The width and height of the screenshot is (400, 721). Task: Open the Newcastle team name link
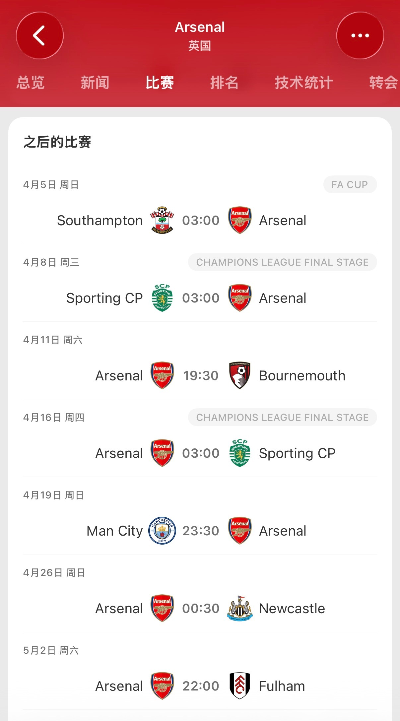[x=292, y=609]
